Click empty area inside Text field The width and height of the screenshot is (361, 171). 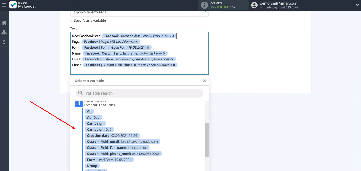tap(139, 71)
